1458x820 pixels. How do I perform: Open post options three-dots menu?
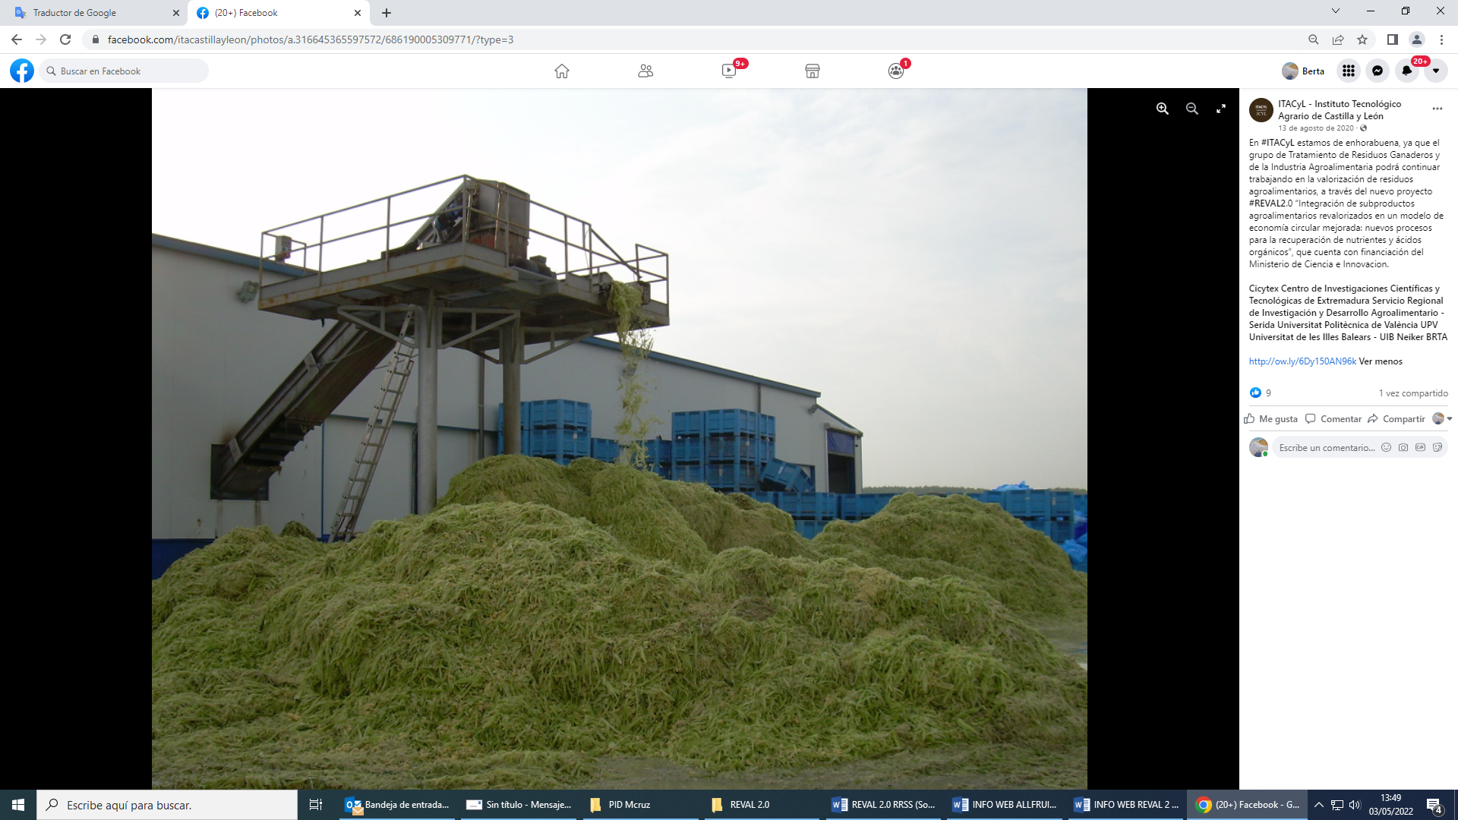coord(1437,109)
